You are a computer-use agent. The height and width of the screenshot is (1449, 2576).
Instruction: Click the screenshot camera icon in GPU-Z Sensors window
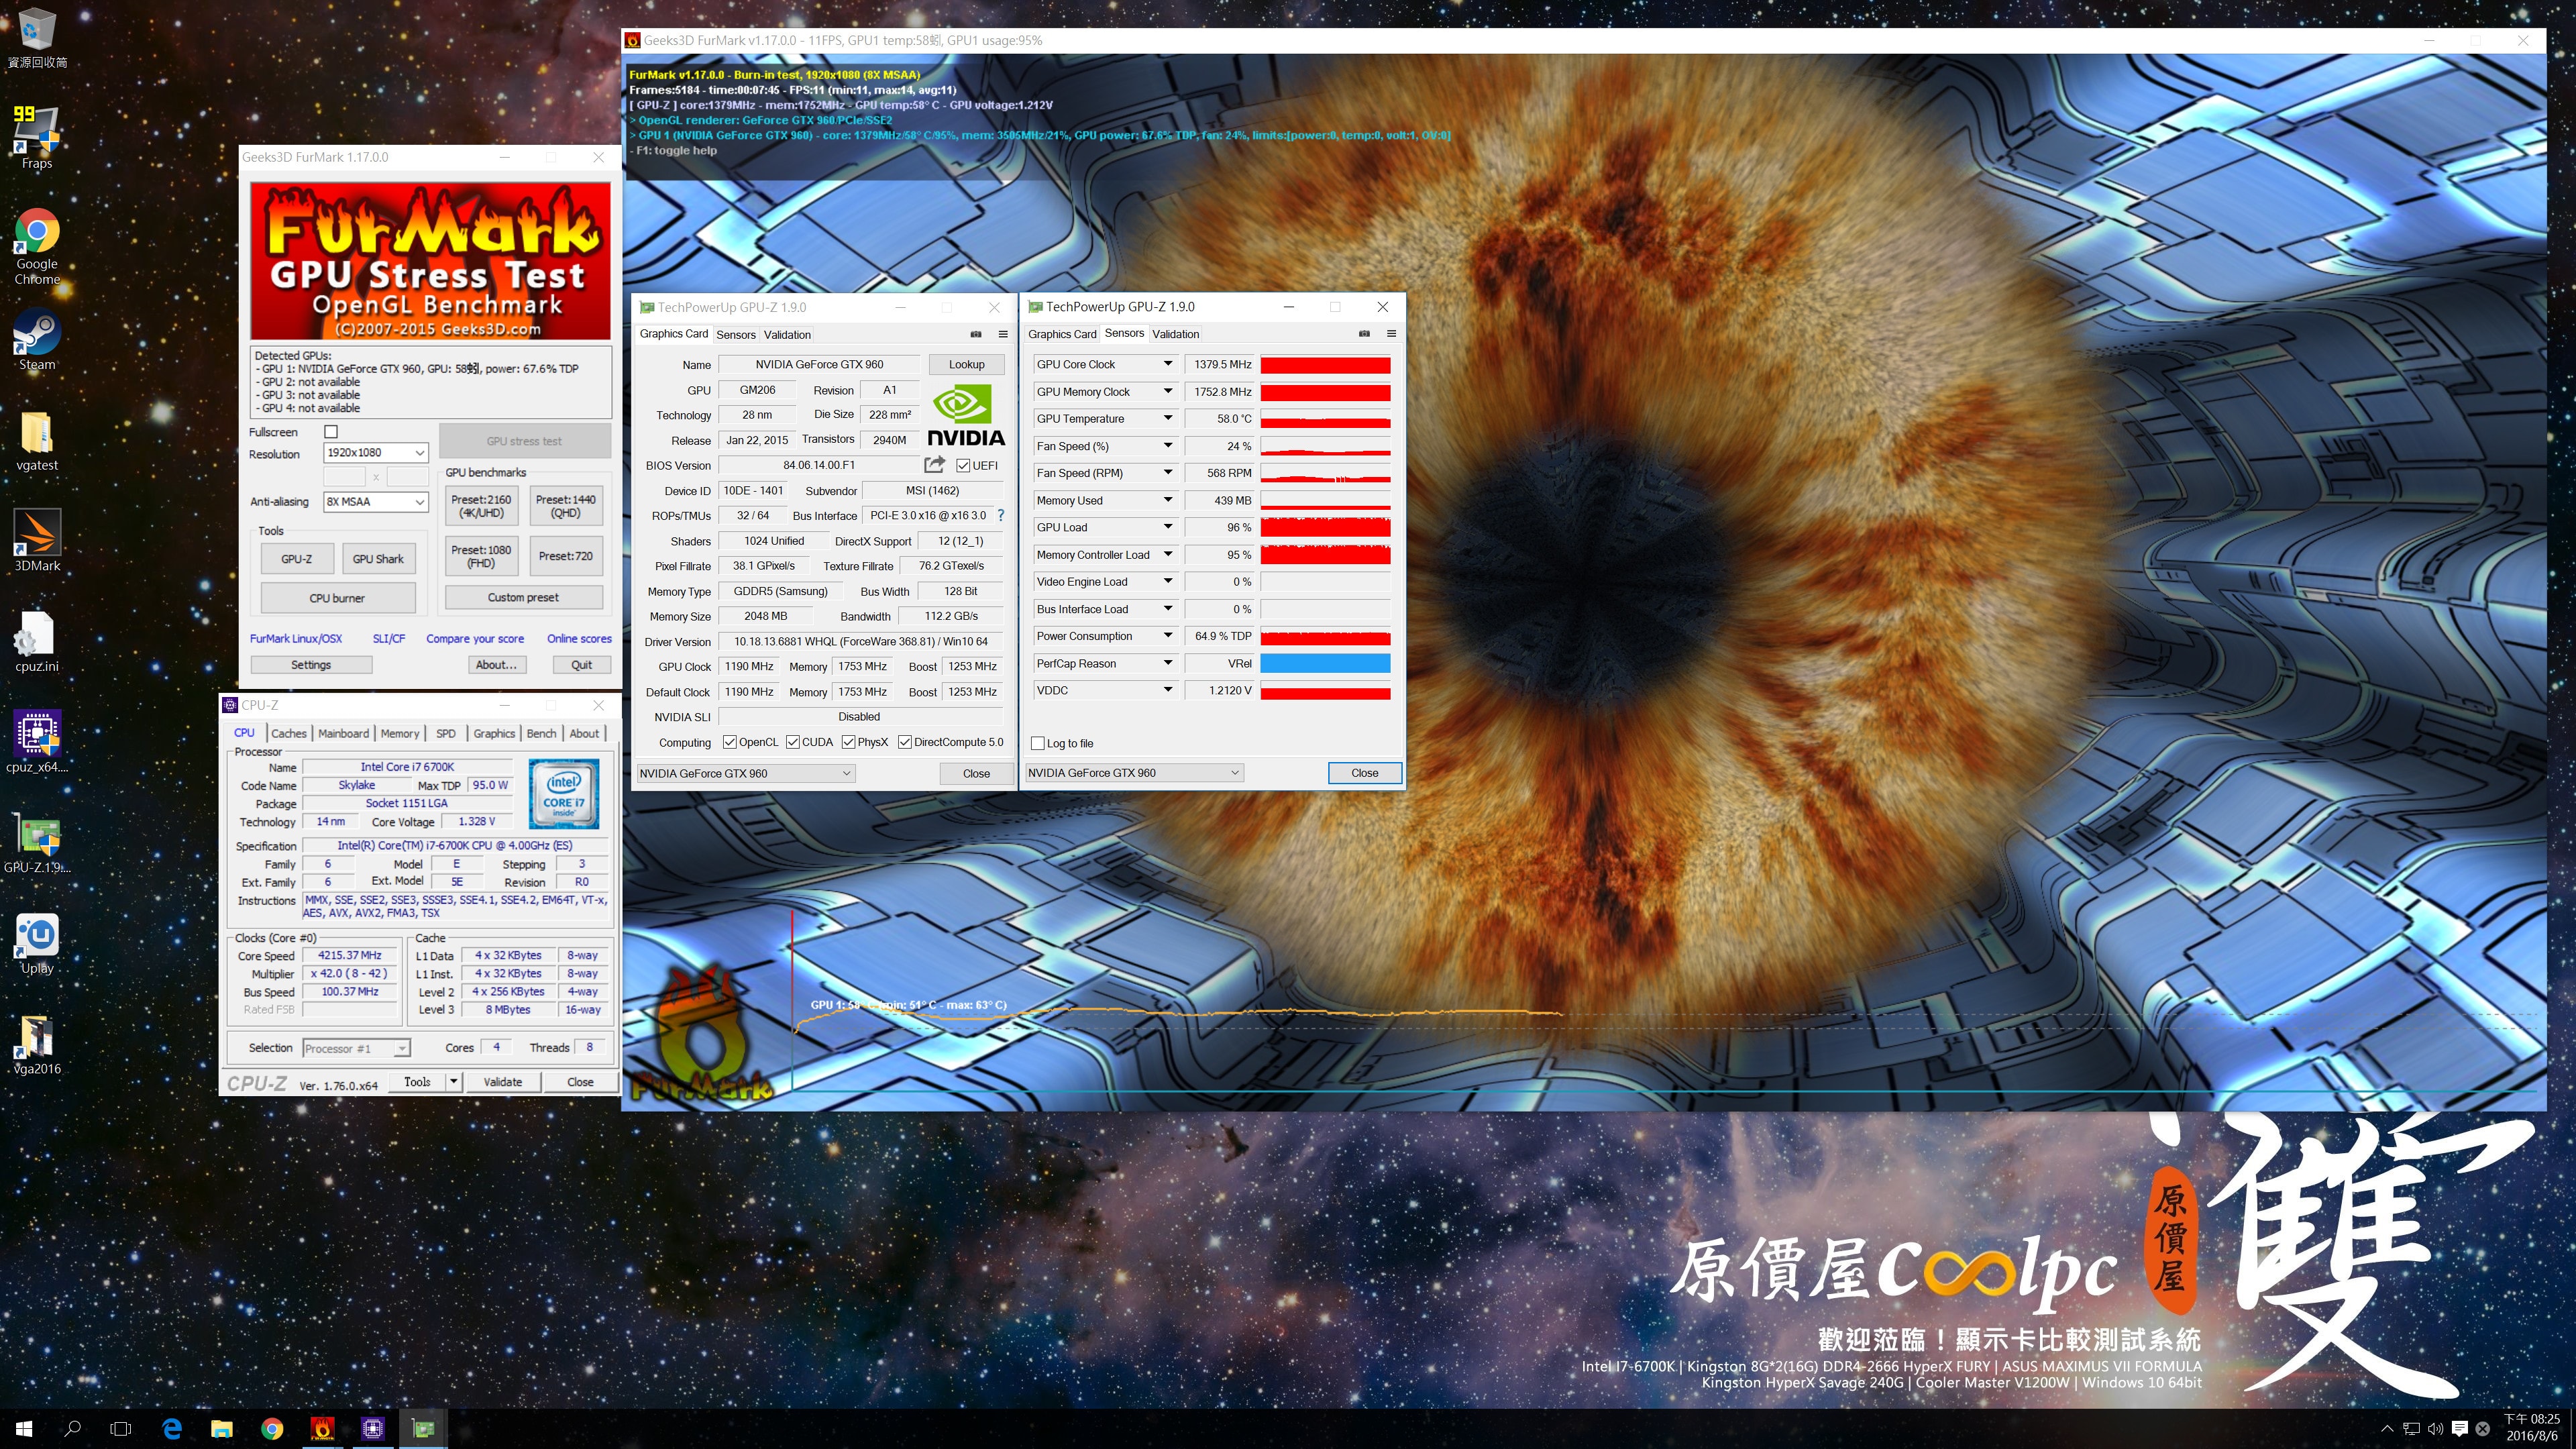(x=1364, y=334)
